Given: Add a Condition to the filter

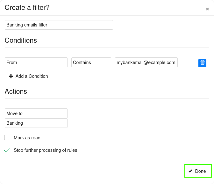Looking at the screenshot, I should pos(32,76).
